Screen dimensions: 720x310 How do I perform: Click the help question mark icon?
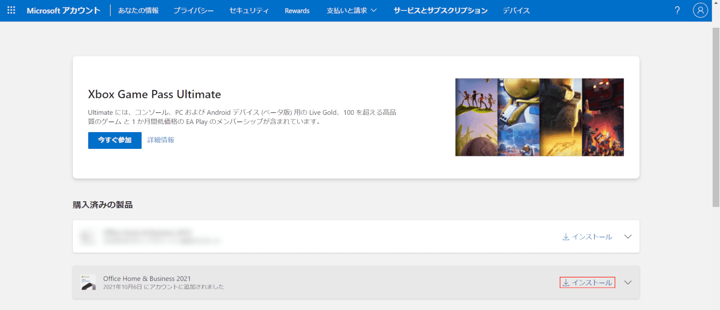click(677, 10)
